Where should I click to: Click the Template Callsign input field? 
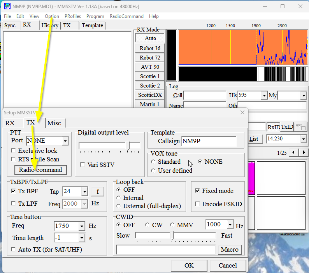click(209, 141)
